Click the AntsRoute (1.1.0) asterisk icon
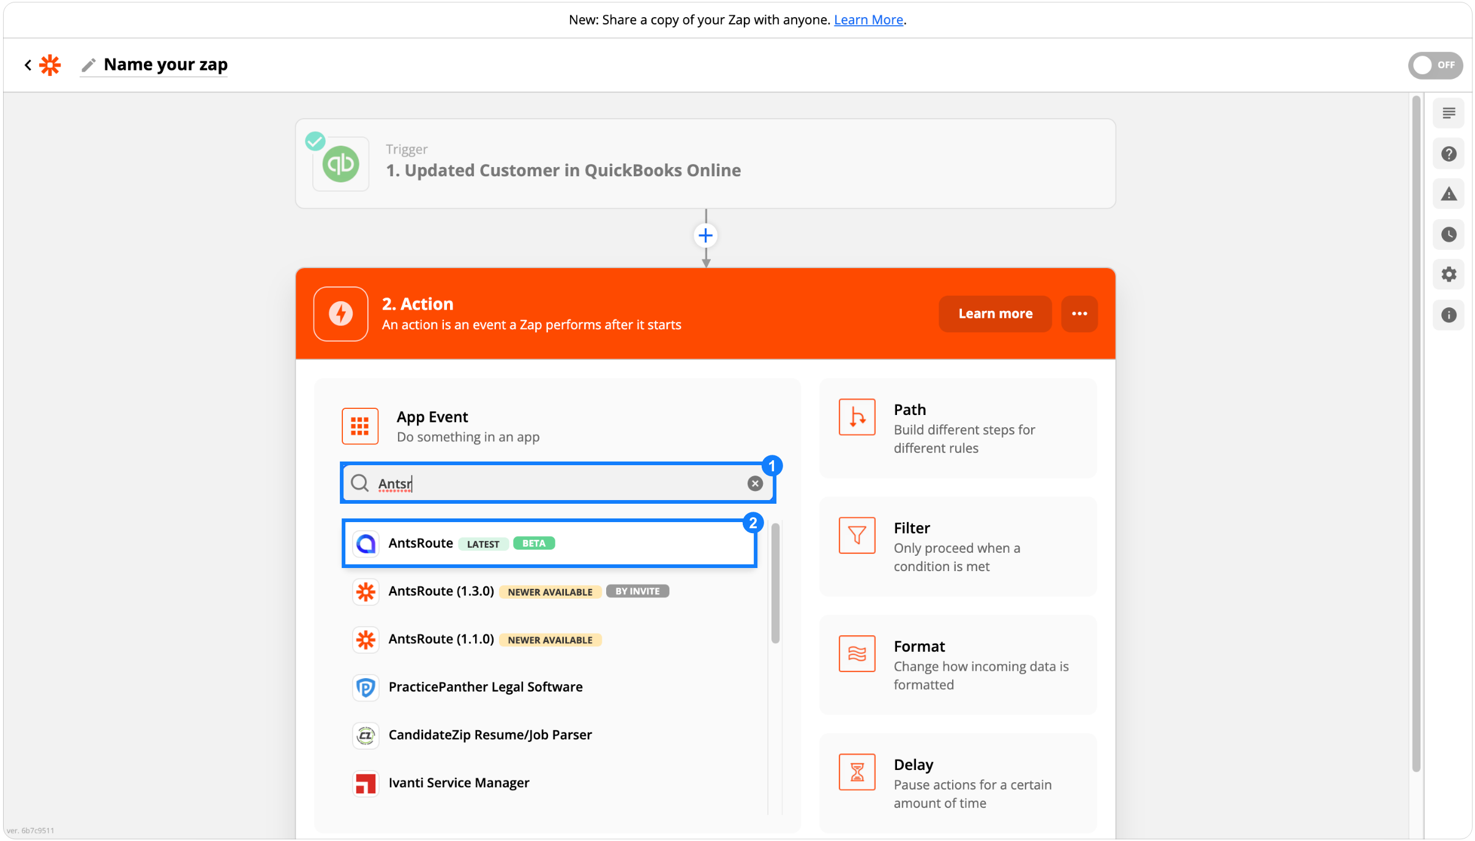The width and height of the screenshot is (1475, 841). pyautogui.click(x=366, y=640)
